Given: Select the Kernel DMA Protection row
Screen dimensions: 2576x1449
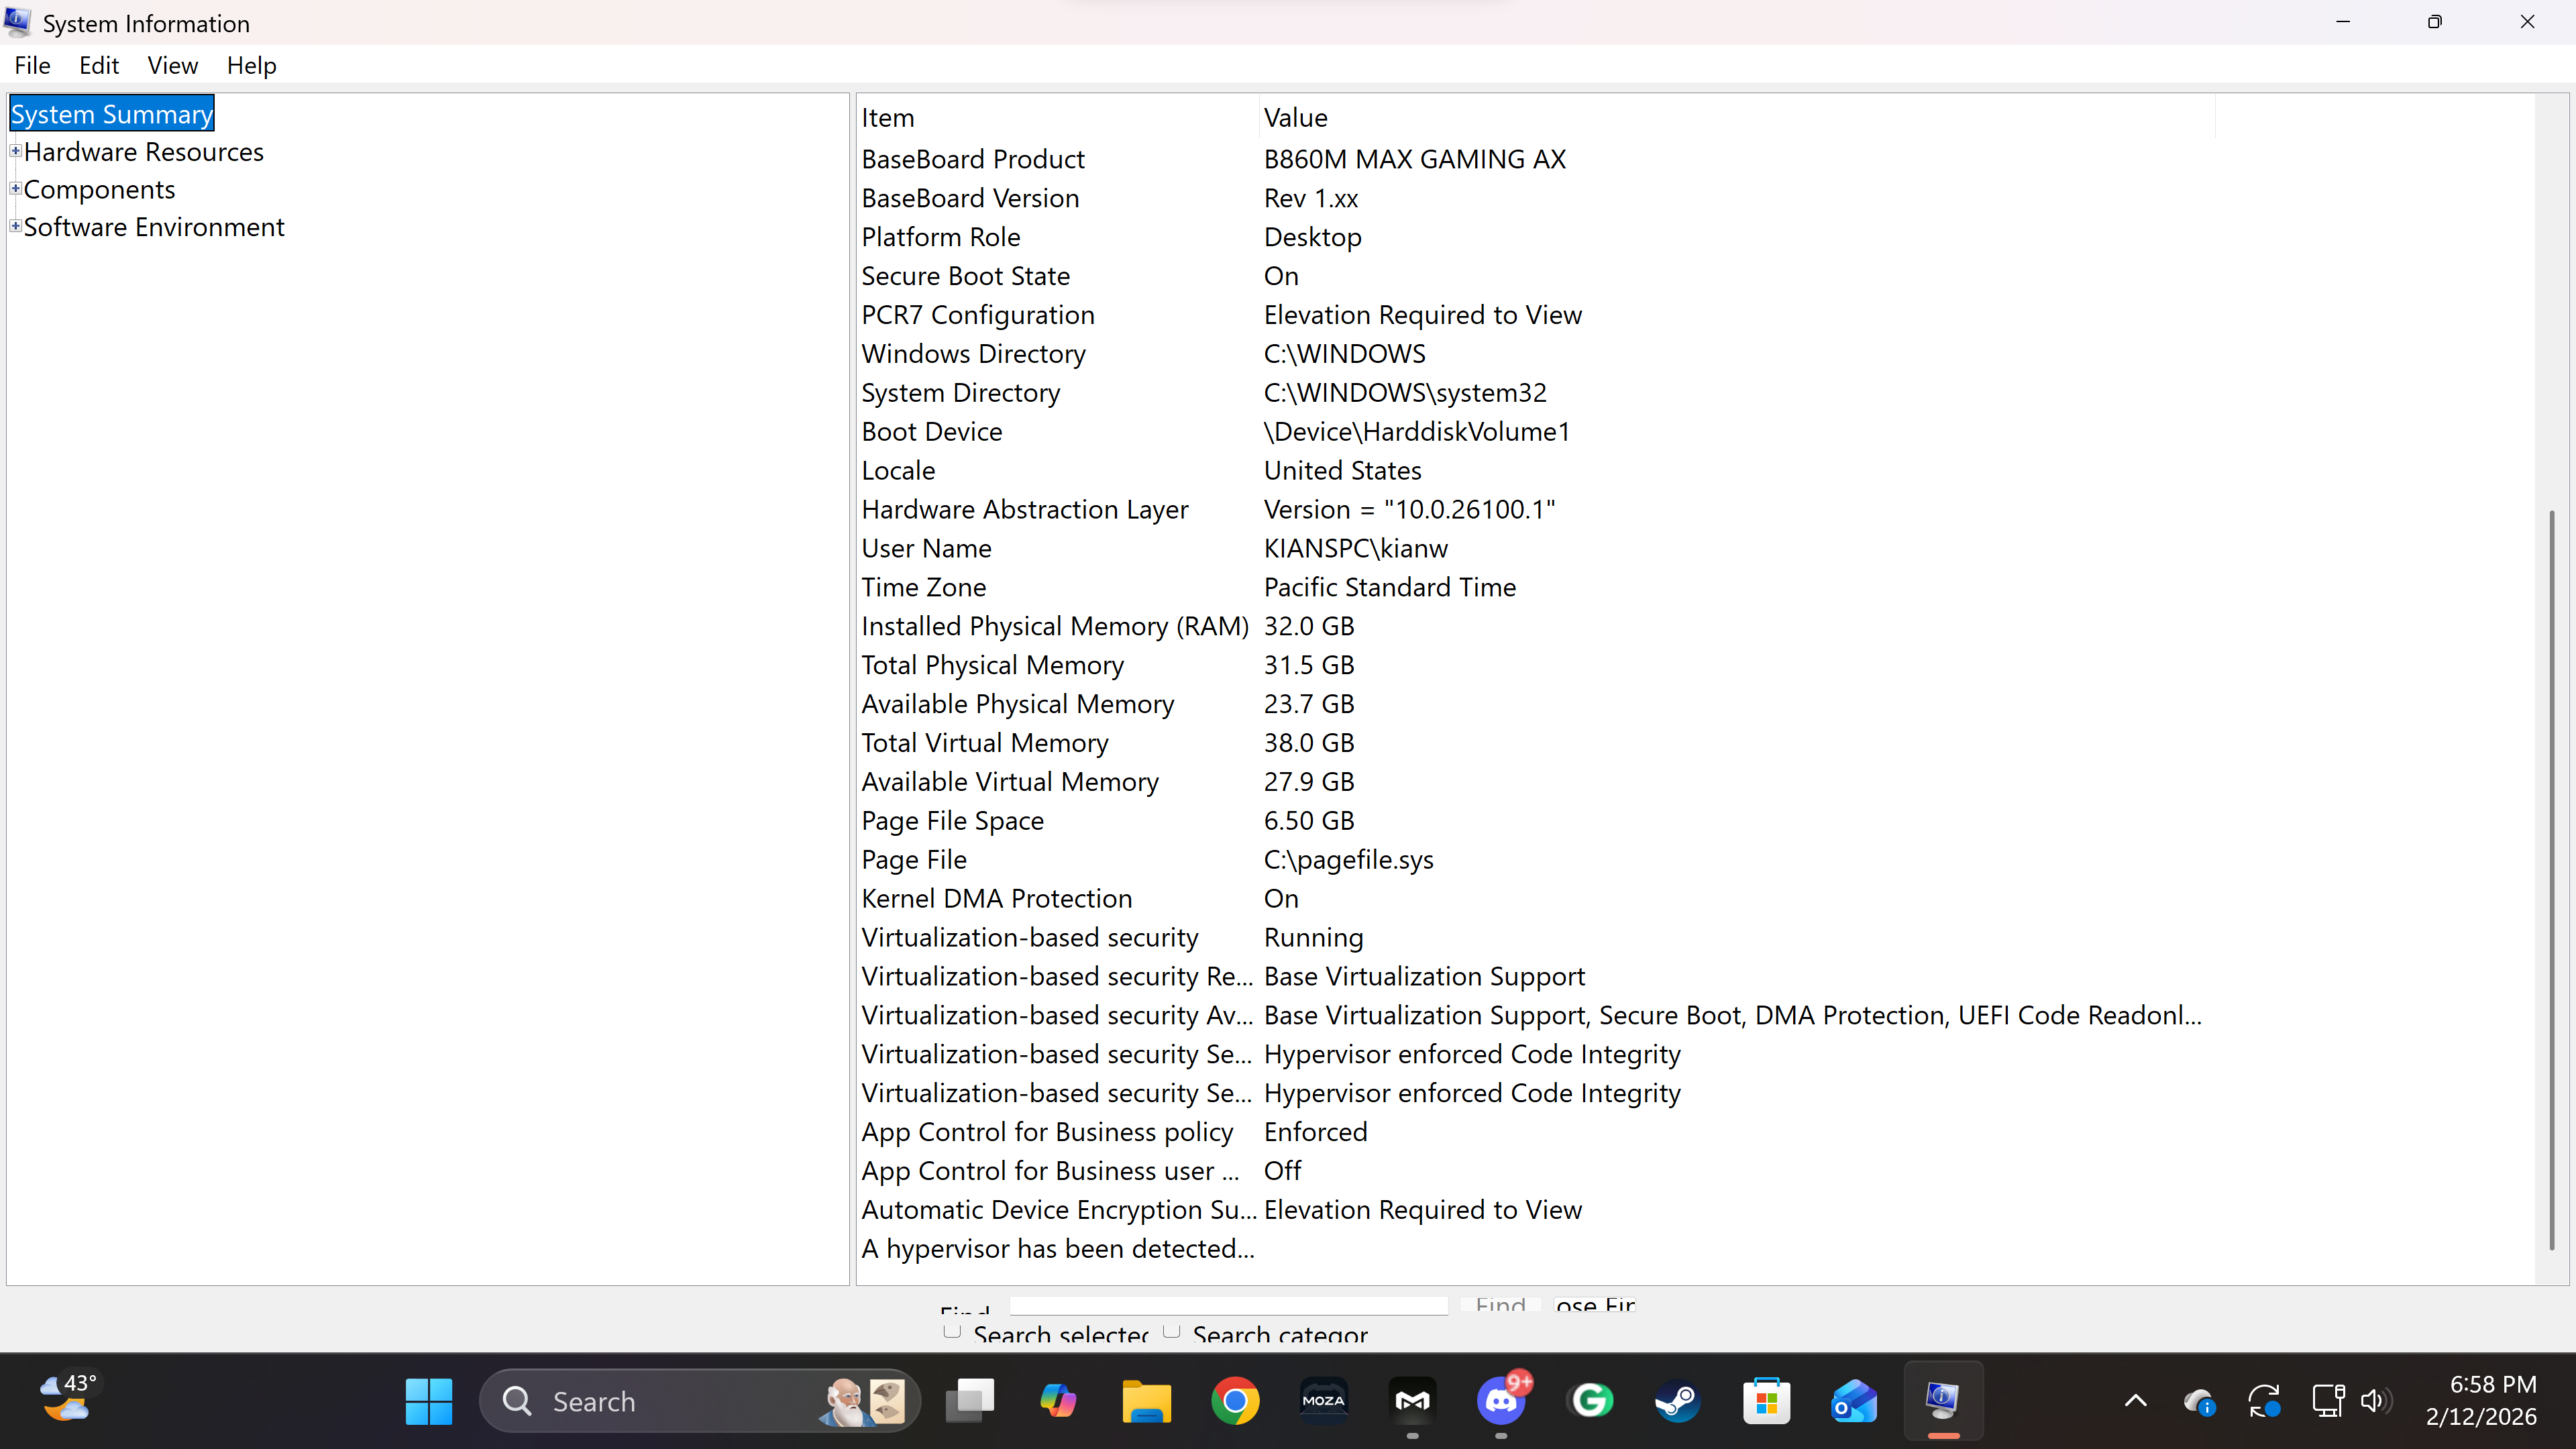Looking at the screenshot, I should (1536, 898).
